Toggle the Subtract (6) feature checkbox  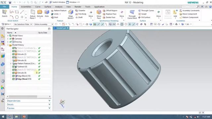pyautogui.click(x=13, y=67)
